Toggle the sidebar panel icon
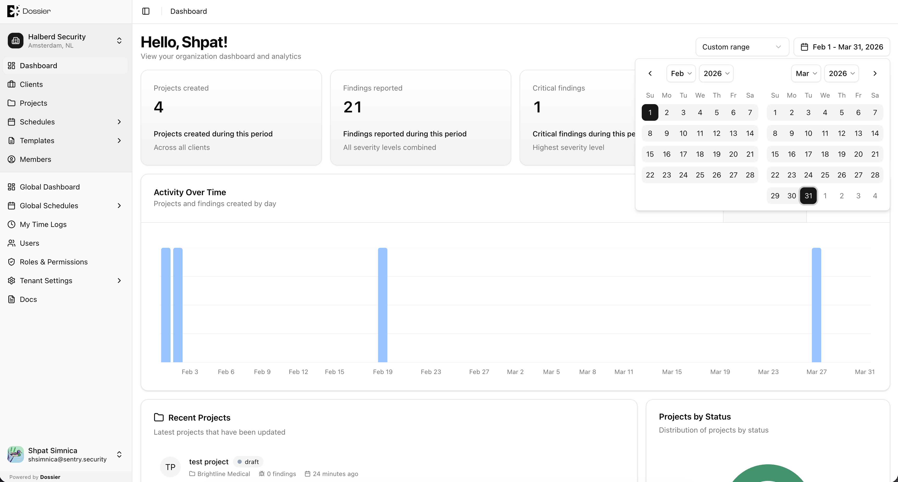 [146, 11]
